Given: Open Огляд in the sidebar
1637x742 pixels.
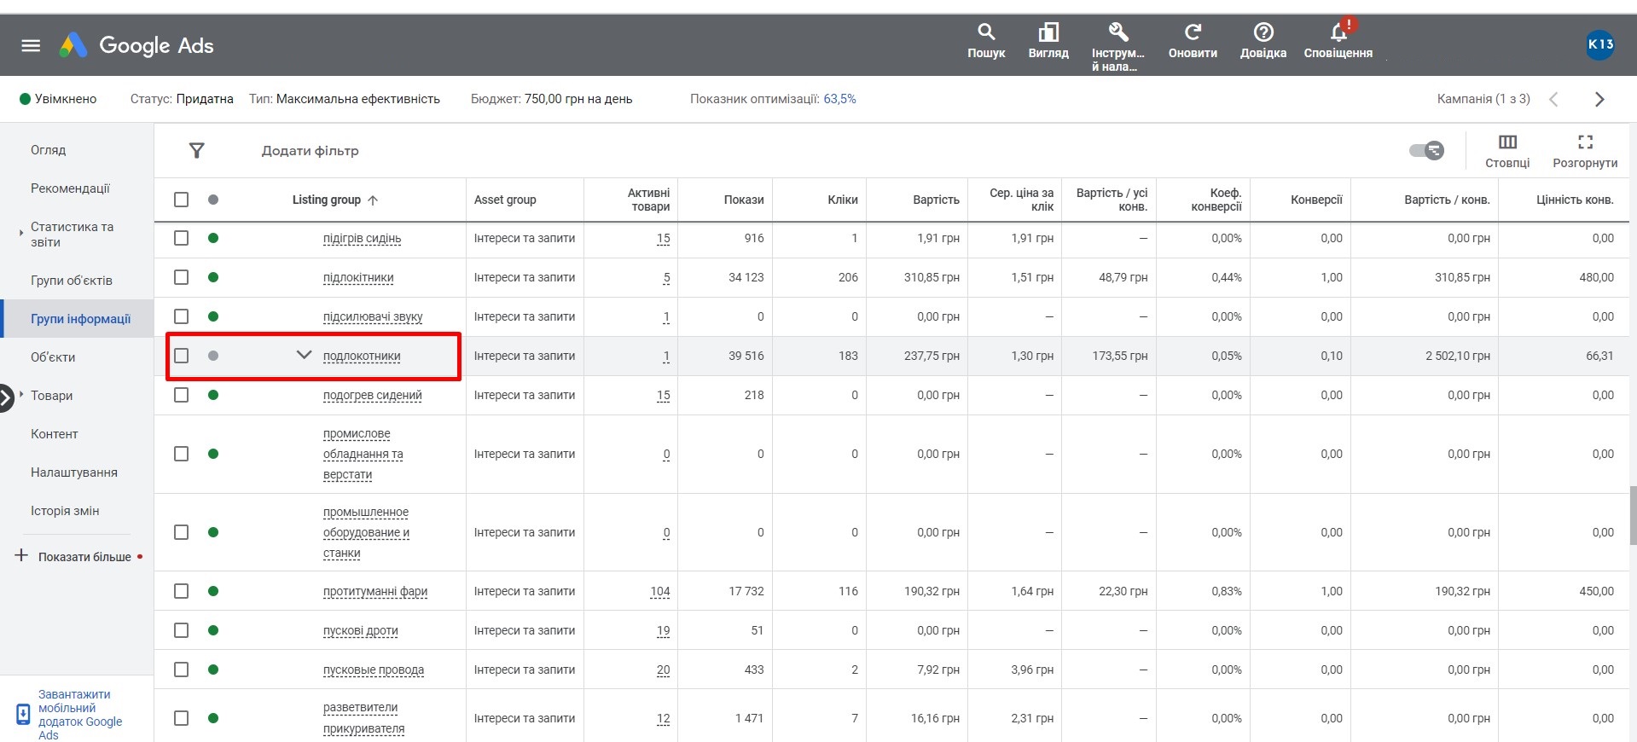Looking at the screenshot, I should pos(48,150).
